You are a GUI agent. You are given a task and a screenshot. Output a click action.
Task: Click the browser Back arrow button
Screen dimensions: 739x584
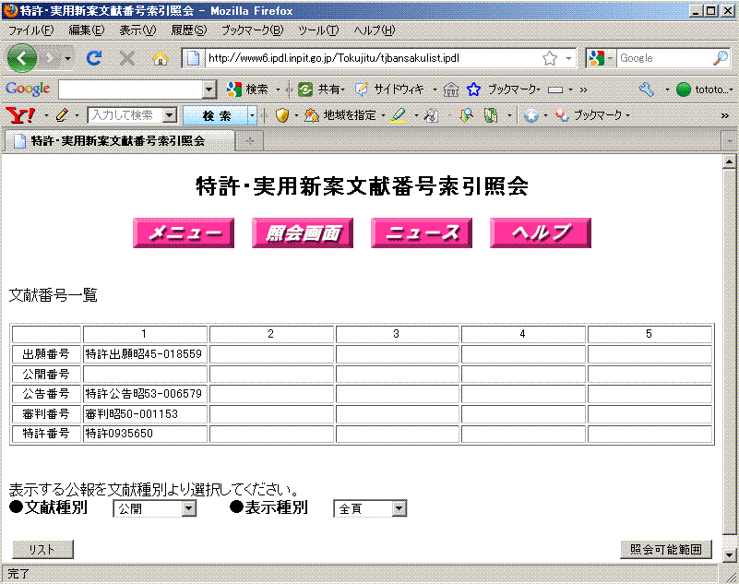click(x=22, y=58)
